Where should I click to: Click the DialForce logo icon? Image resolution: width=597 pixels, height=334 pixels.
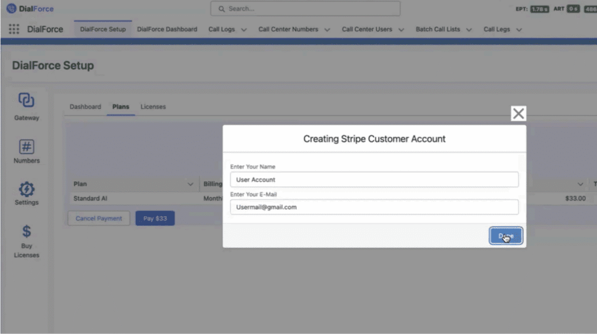tap(11, 9)
